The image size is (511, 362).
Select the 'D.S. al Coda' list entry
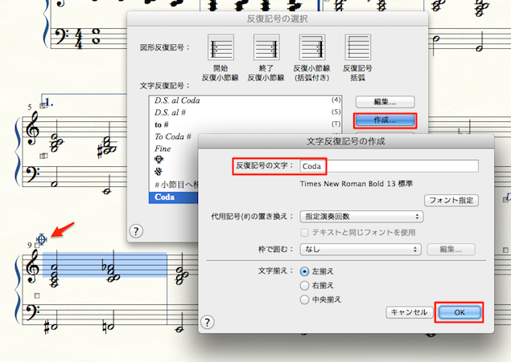(x=245, y=100)
